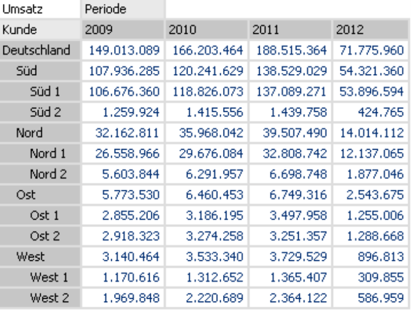The height and width of the screenshot is (310, 411).
Task: Select the cell with 107.936.285
Action: 123,71
